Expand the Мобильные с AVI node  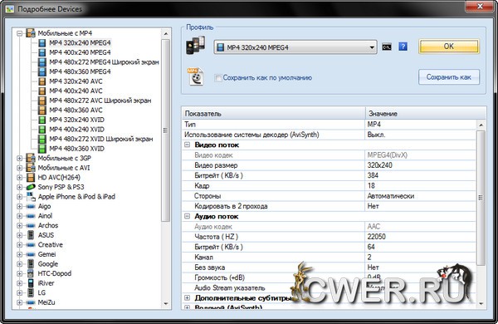coord(20,168)
